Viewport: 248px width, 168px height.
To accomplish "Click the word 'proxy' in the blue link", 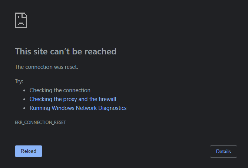I will click(x=70, y=99).
